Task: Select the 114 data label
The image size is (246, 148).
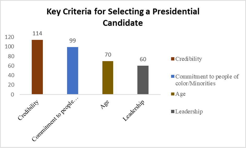Action: [x=37, y=34]
